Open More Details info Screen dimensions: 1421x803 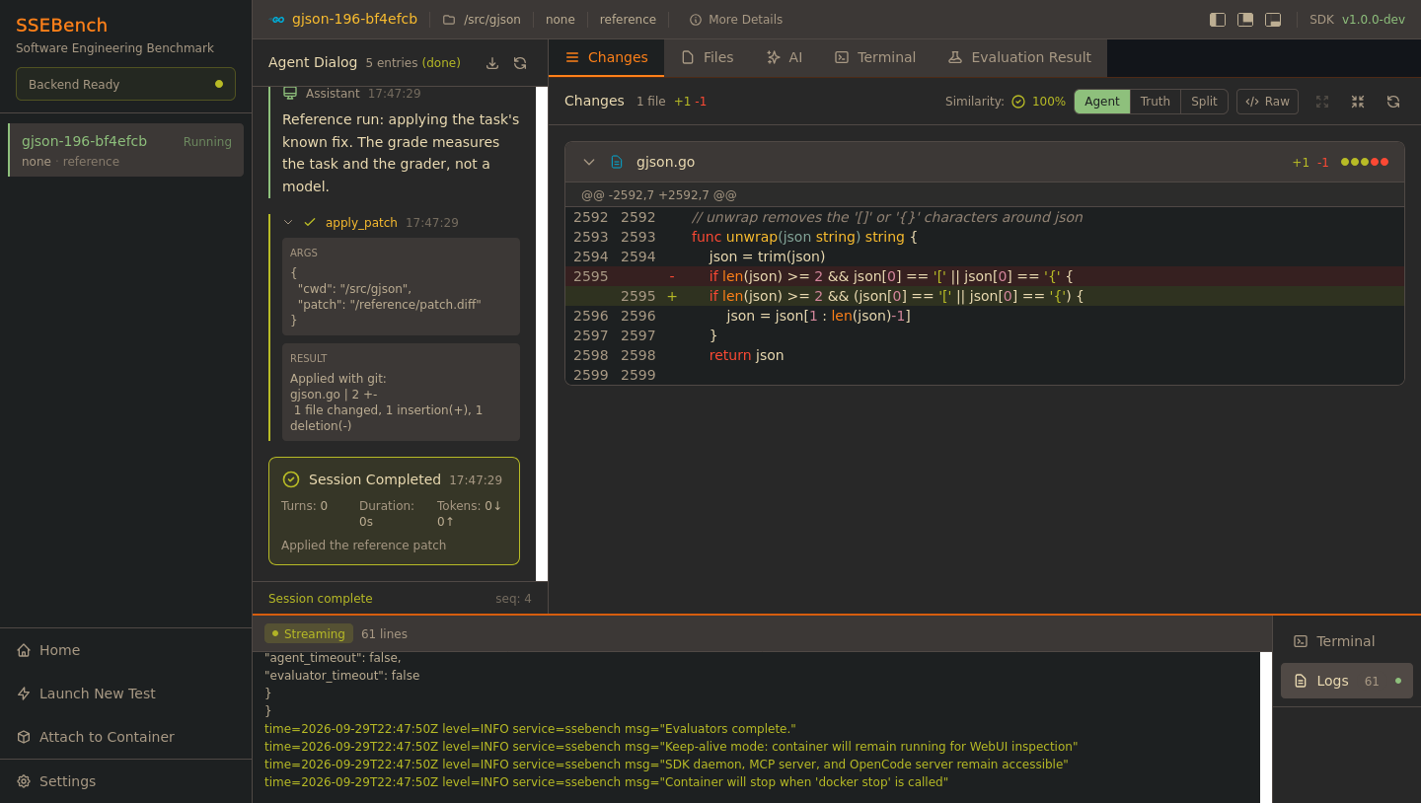[736, 20]
